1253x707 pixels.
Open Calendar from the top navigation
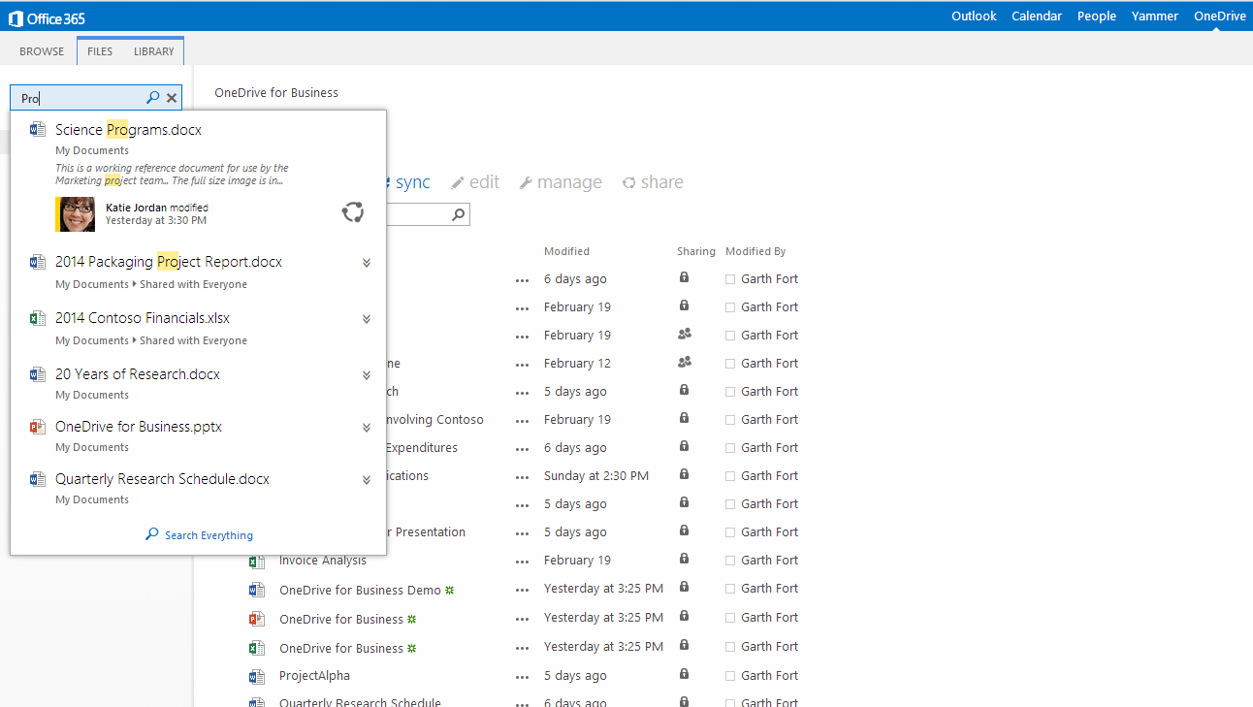1037,16
